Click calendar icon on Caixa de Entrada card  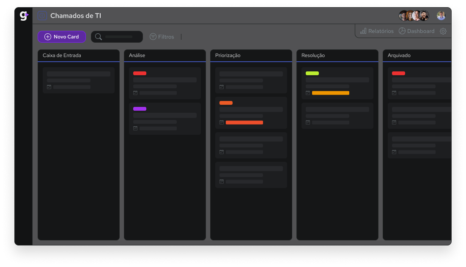(49, 87)
